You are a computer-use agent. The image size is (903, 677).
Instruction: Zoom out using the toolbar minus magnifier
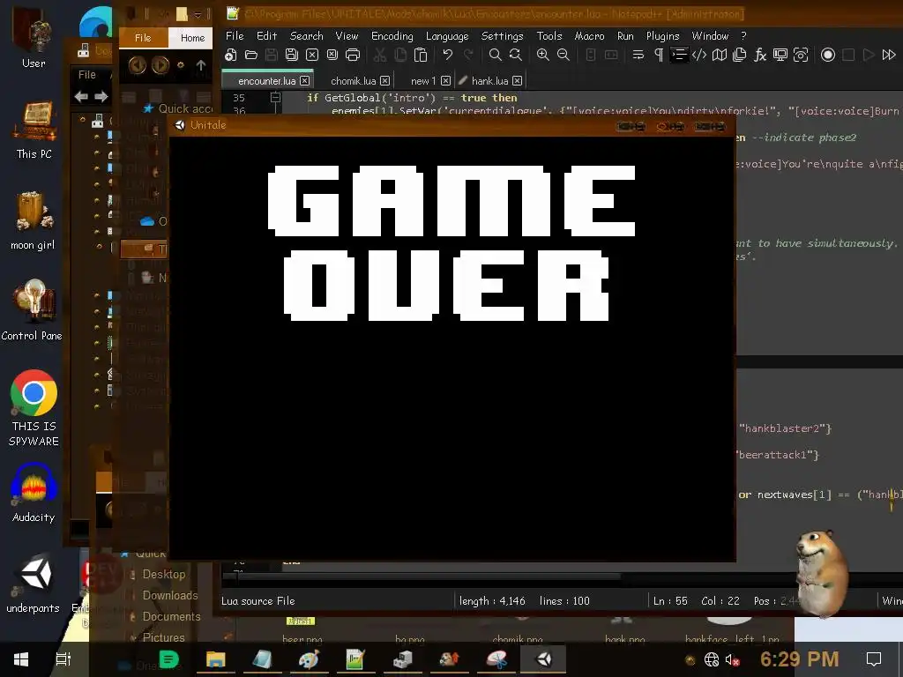coord(563,56)
